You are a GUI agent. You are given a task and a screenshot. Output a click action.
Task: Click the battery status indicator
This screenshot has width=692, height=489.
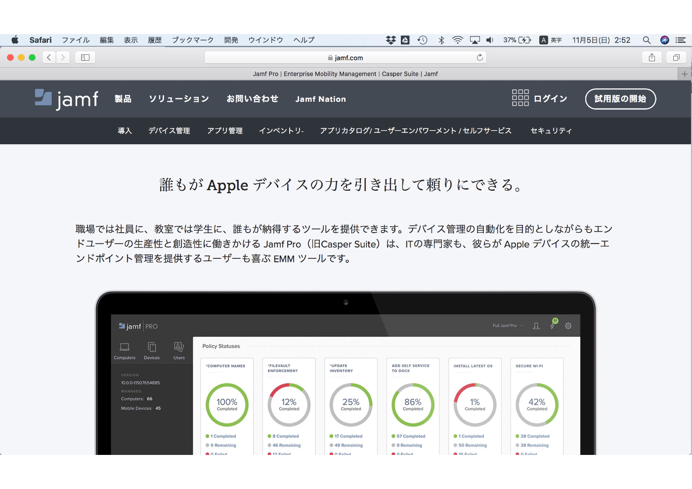click(517, 40)
